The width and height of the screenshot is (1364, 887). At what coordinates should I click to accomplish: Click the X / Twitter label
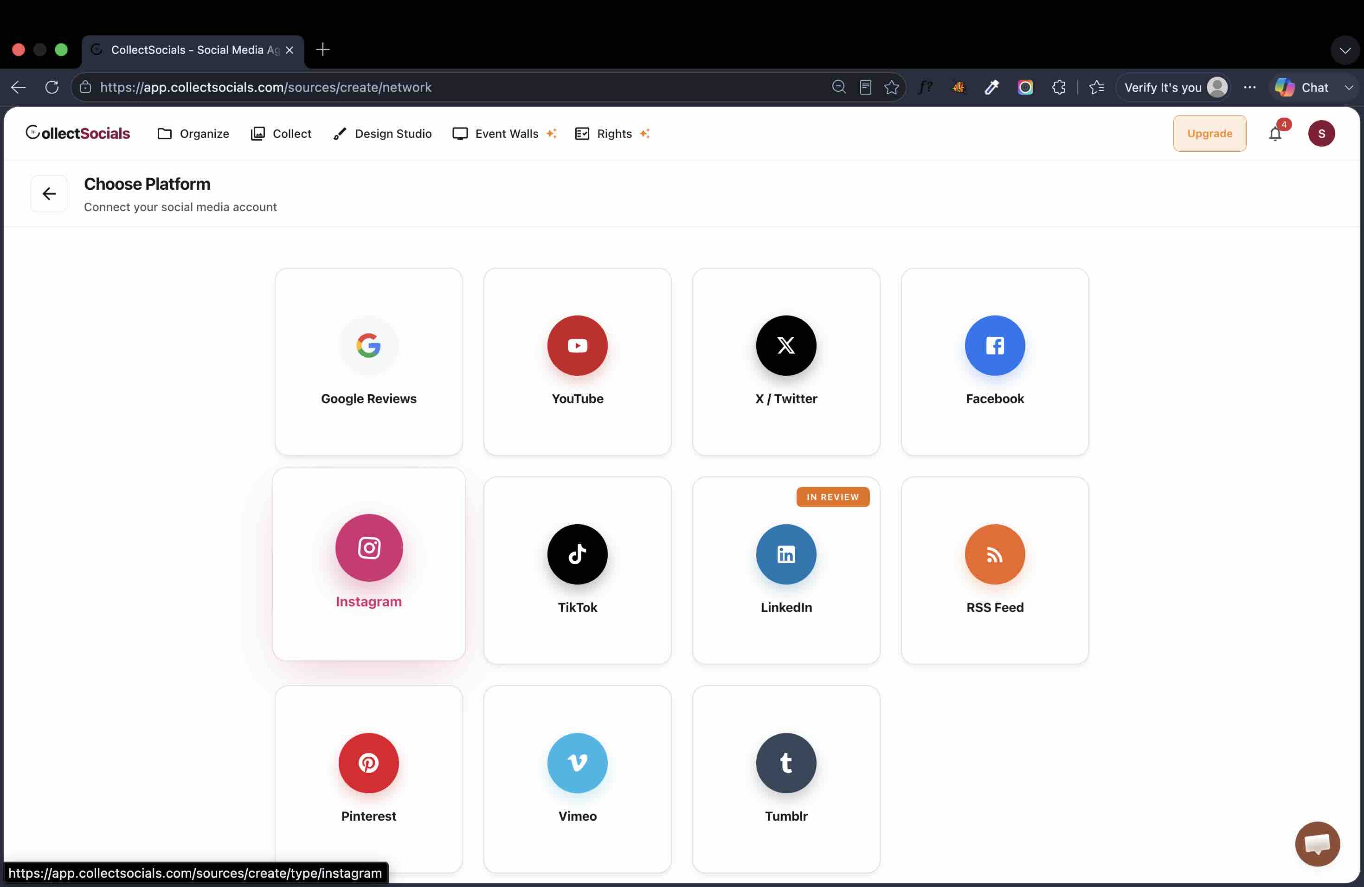pyautogui.click(x=786, y=399)
